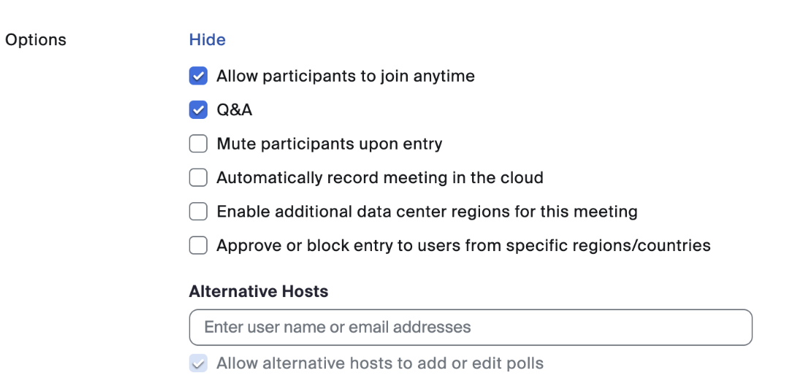Focus the Alternative Hosts input field
Image resolution: width=795 pixels, height=381 pixels.
pos(470,327)
